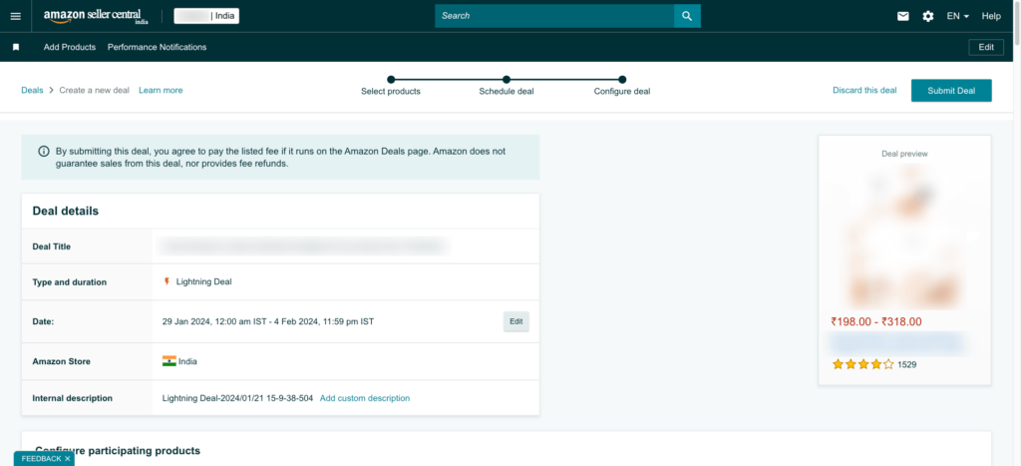
Task: Click the India flag icon
Action: pos(170,361)
